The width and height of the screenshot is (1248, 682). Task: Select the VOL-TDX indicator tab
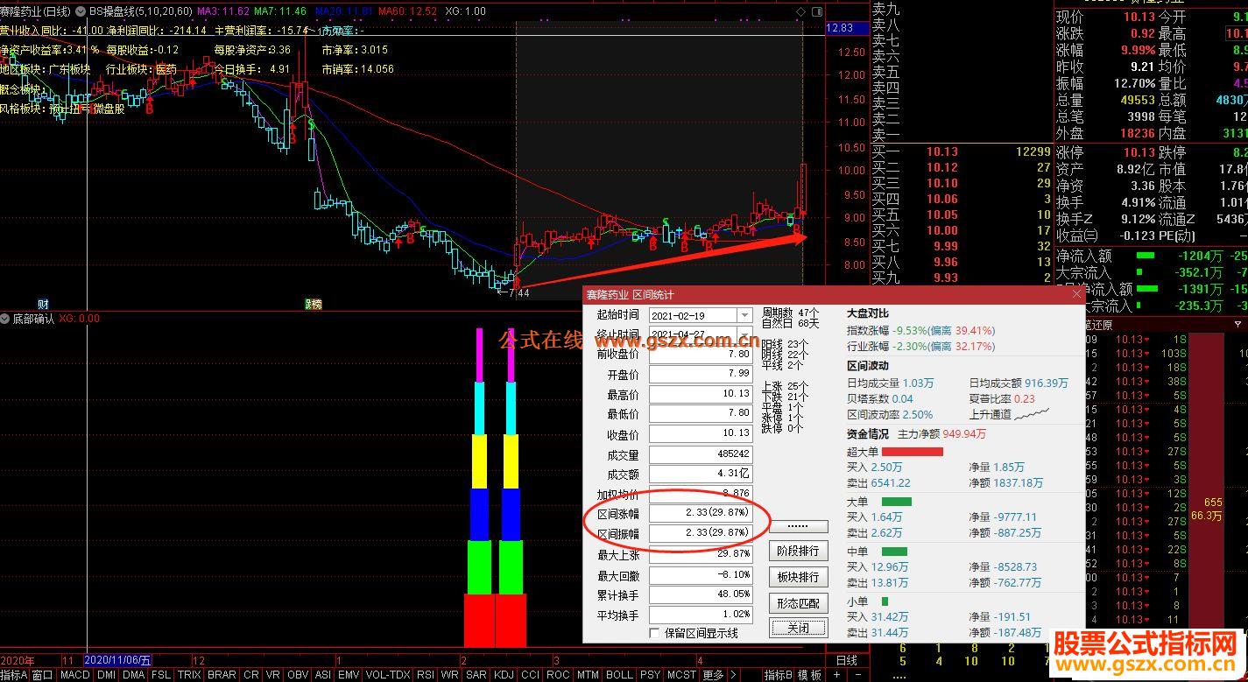pos(388,675)
